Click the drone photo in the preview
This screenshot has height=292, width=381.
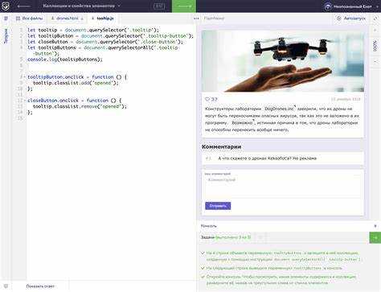pos(283,61)
